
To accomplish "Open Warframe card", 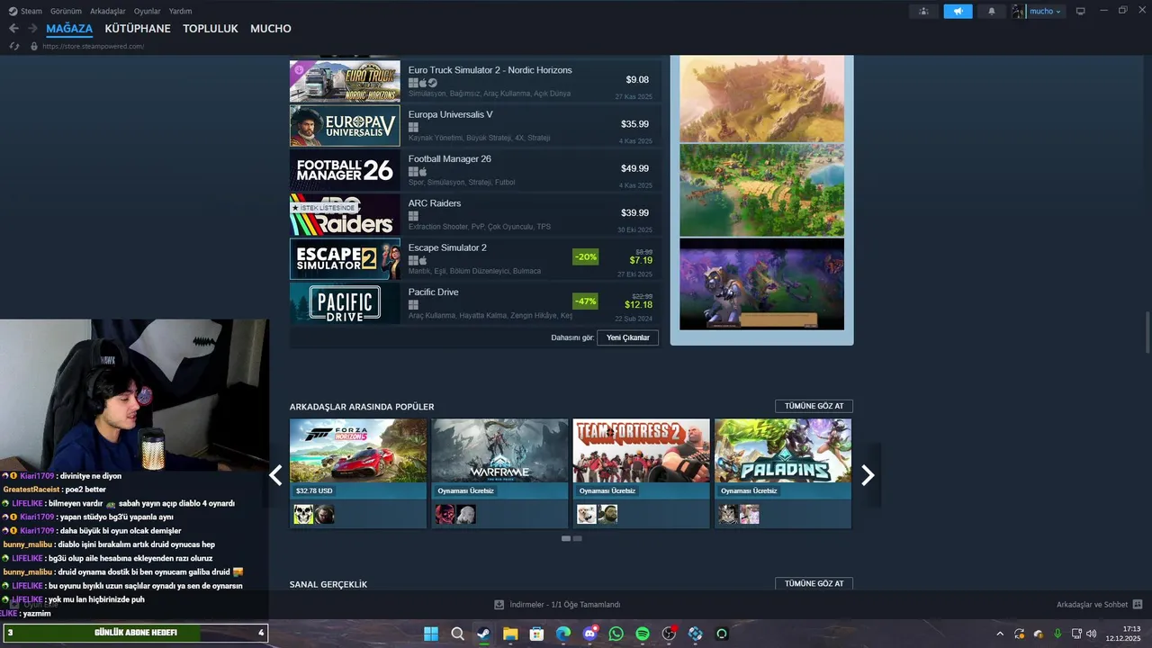I will [x=499, y=473].
